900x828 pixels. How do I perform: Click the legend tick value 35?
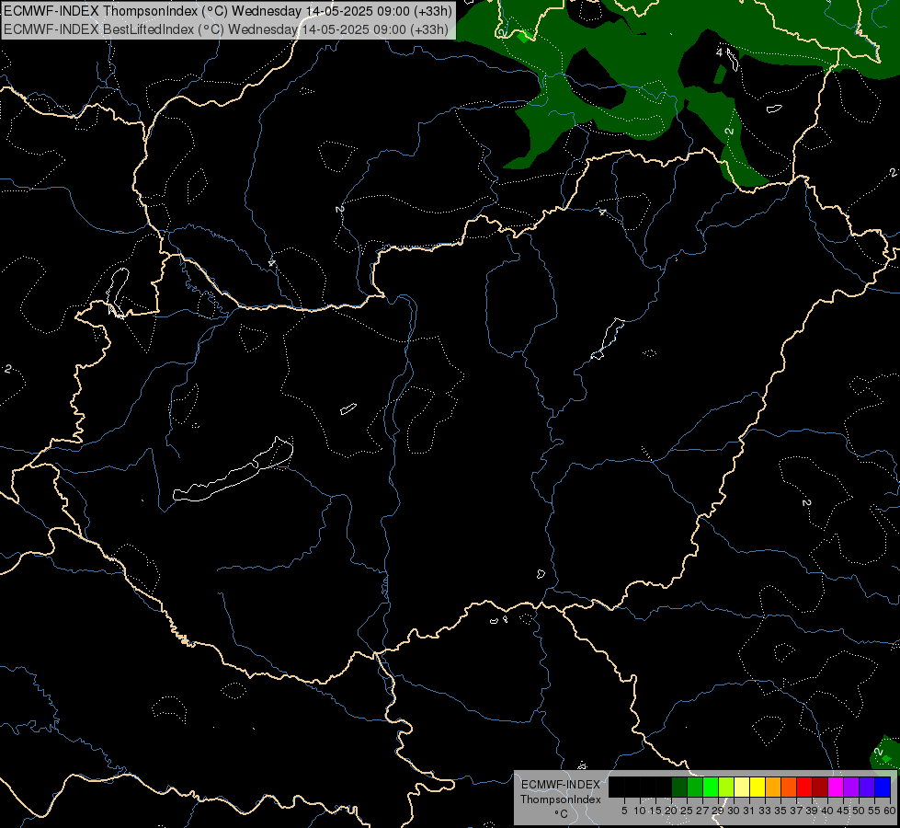[x=780, y=811]
